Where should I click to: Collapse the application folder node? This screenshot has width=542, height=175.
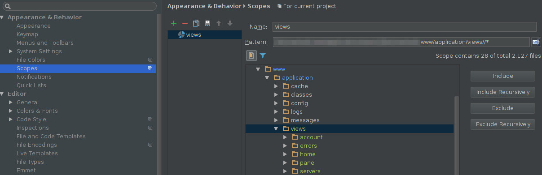click(267, 77)
